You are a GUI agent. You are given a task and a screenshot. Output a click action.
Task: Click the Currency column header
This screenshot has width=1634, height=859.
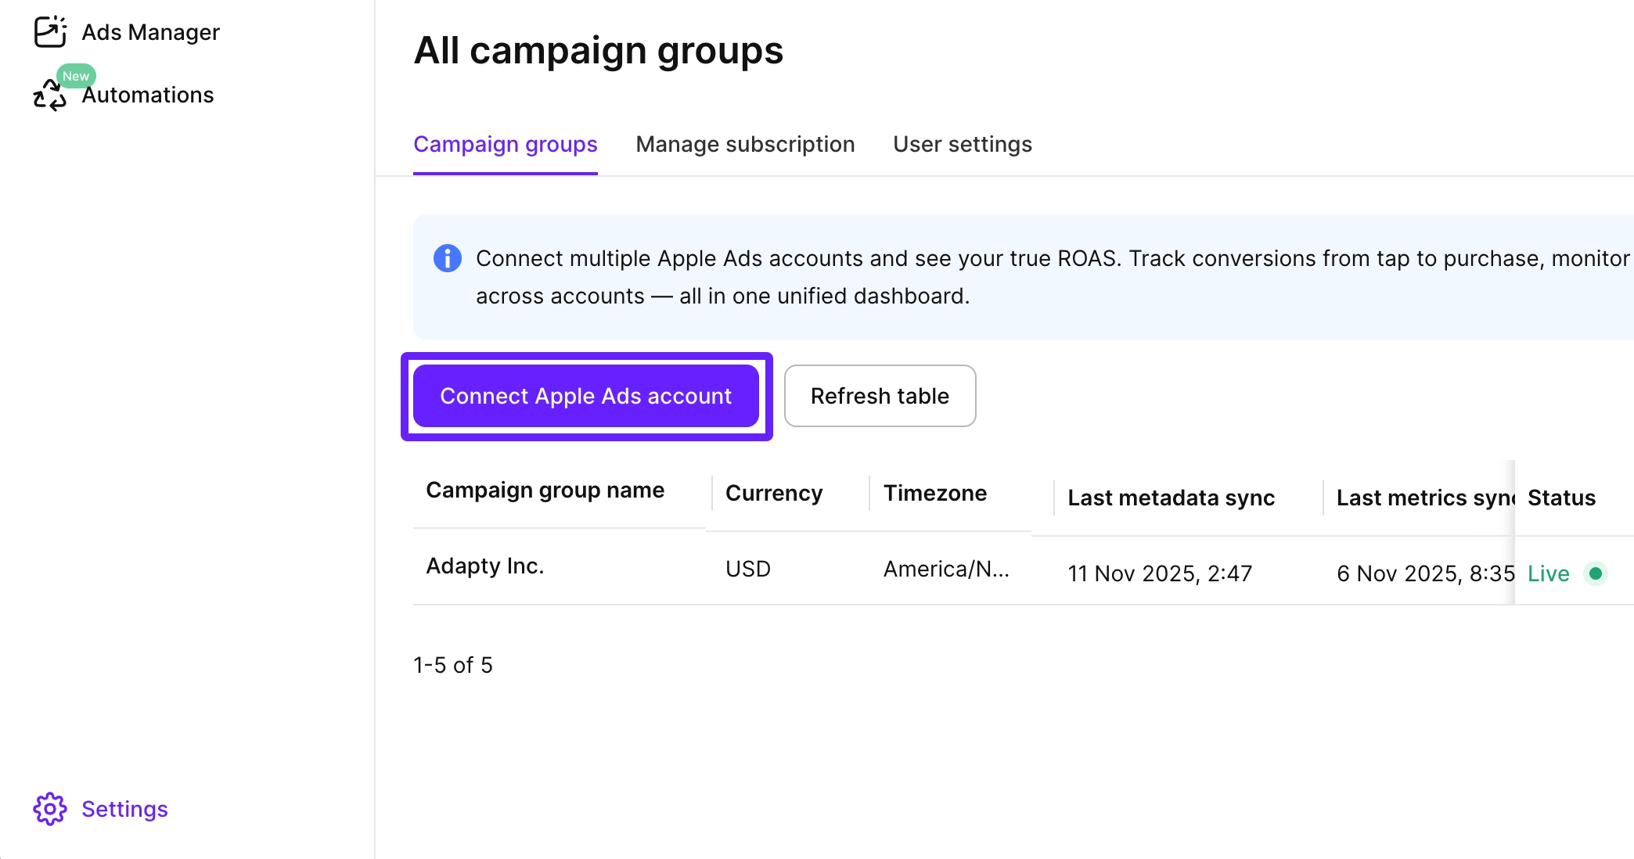pyautogui.click(x=774, y=493)
